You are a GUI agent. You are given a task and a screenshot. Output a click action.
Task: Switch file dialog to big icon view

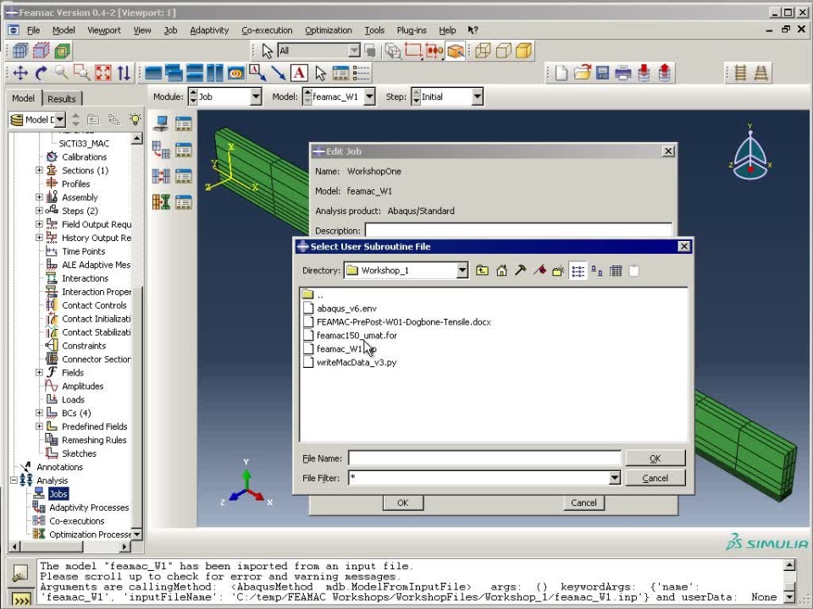[x=597, y=271]
